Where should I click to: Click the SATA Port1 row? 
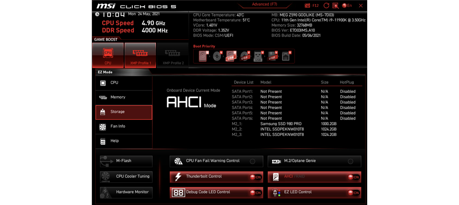coord(294,92)
